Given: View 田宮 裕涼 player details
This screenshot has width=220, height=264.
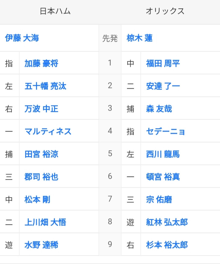Looking at the screenshot, I should tap(41, 154).
